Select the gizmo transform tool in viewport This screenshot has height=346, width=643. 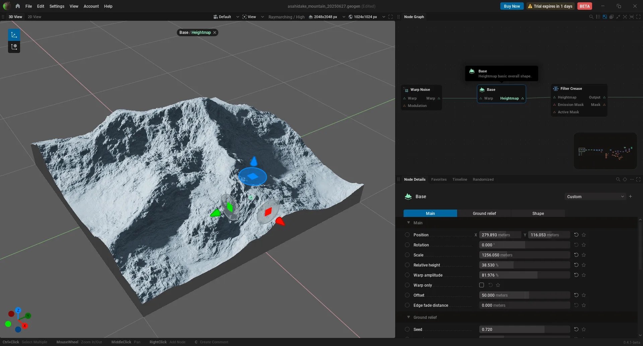(14, 35)
